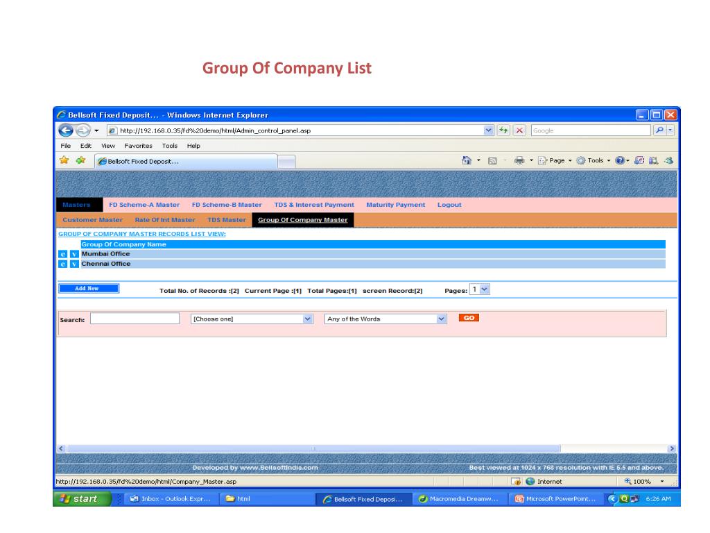Switch to Inbox - Outlook Express taskbar item
710x533 pixels.
[x=170, y=499]
